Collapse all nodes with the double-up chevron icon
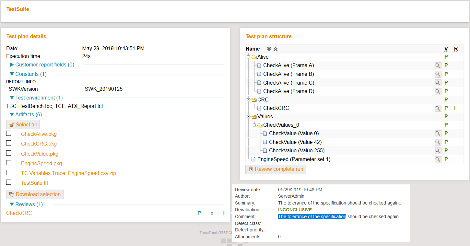Viewport: 470px width, 246px height. [275, 49]
